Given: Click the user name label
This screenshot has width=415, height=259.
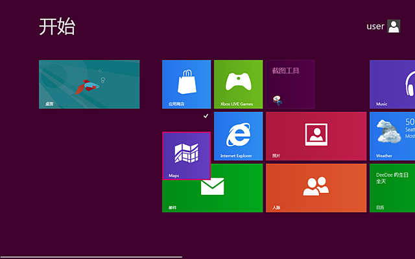Looking at the screenshot, I should pos(375,27).
